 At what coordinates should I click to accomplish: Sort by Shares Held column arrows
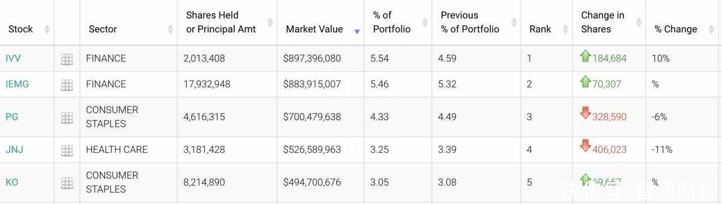pos(270,22)
